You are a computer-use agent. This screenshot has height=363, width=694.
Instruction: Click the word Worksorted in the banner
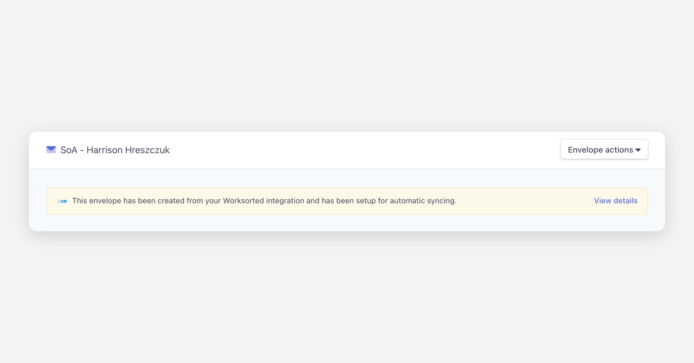[243, 201]
